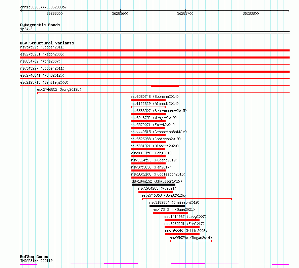Select nsv2802108 (Huddleston2016) label
This screenshot has height=268, width=299.
click(158, 174)
